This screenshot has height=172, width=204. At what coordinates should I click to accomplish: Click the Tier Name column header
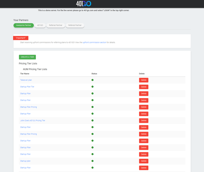[x=25, y=74]
